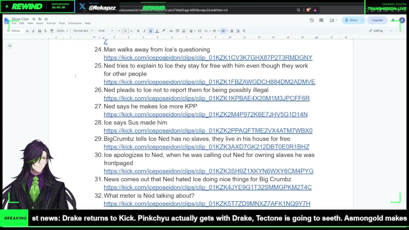
Task: Open clip link for 'Ice says Sus made him'
Action: click(x=208, y=131)
